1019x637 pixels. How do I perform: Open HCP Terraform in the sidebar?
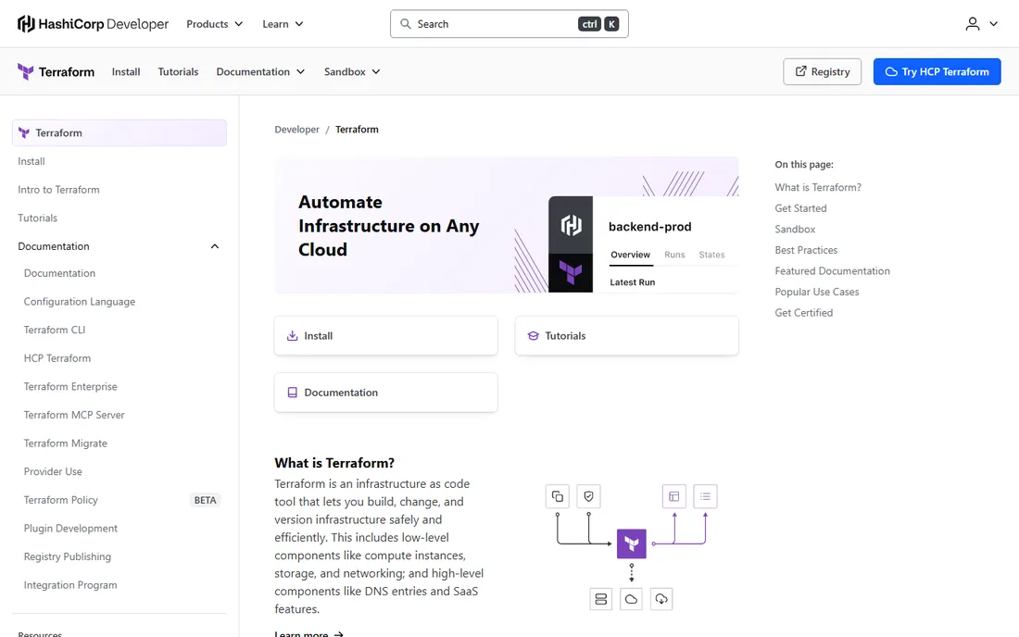point(57,358)
